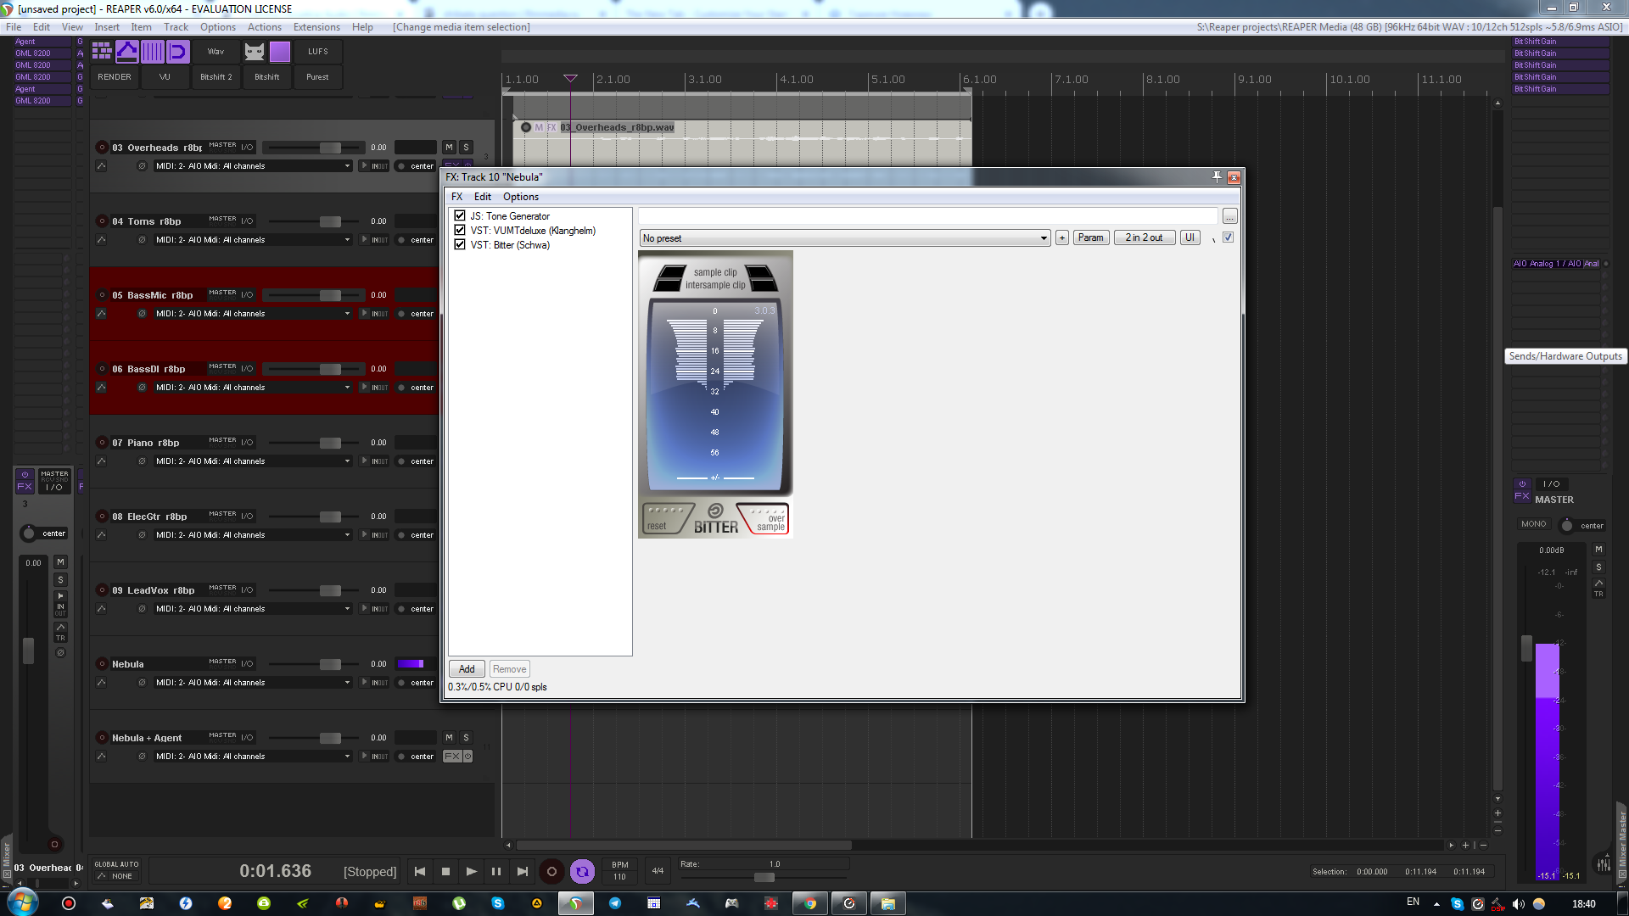The image size is (1629, 916).
Task: Open MIDI input dropdown on 04 Toms track
Action: (x=253, y=240)
